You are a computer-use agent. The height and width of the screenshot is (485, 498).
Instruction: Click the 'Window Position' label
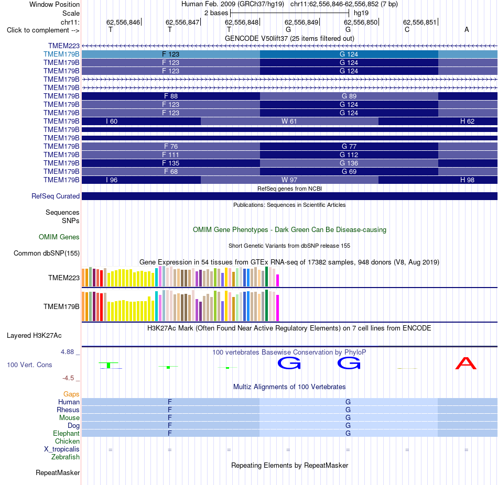55,4
